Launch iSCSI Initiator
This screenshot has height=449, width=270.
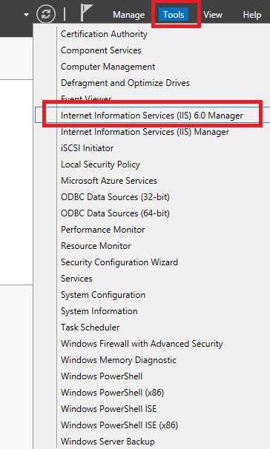pyautogui.click(x=87, y=148)
